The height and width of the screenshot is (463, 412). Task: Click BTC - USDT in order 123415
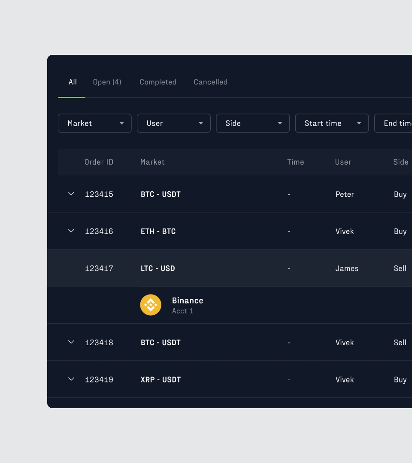tap(161, 194)
